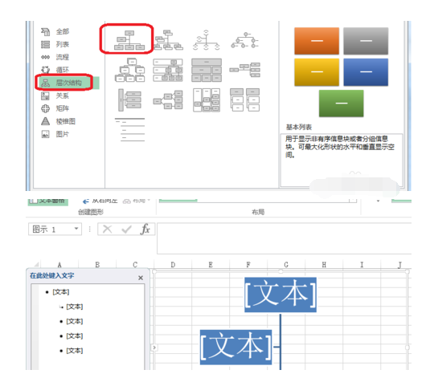Screen dimensions: 430x374
Task: Click the first [文本] bullet in text pane
Action: tap(61, 292)
